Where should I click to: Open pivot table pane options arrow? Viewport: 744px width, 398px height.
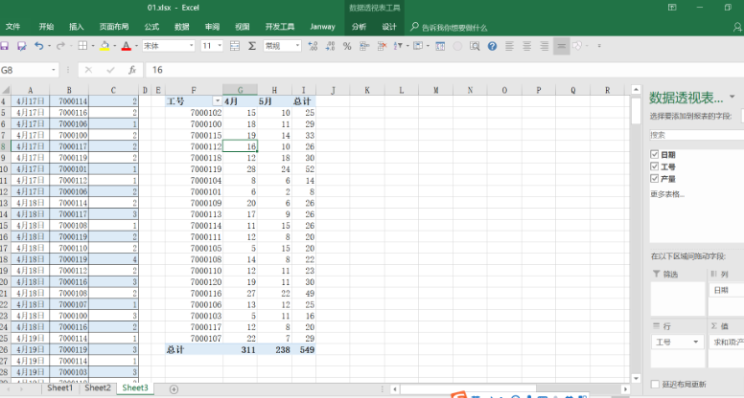[732, 97]
